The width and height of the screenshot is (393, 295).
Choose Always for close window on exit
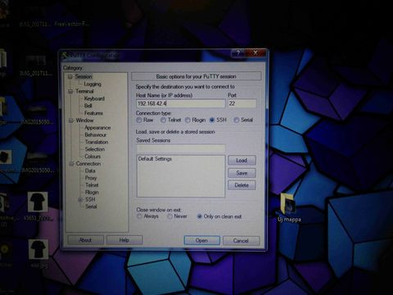coord(139,216)
